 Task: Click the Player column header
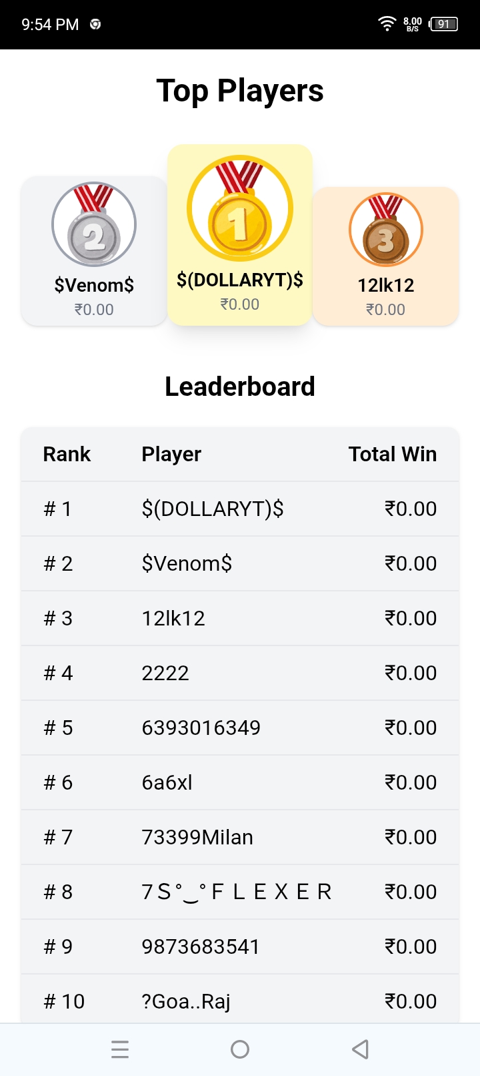[171, 454]
